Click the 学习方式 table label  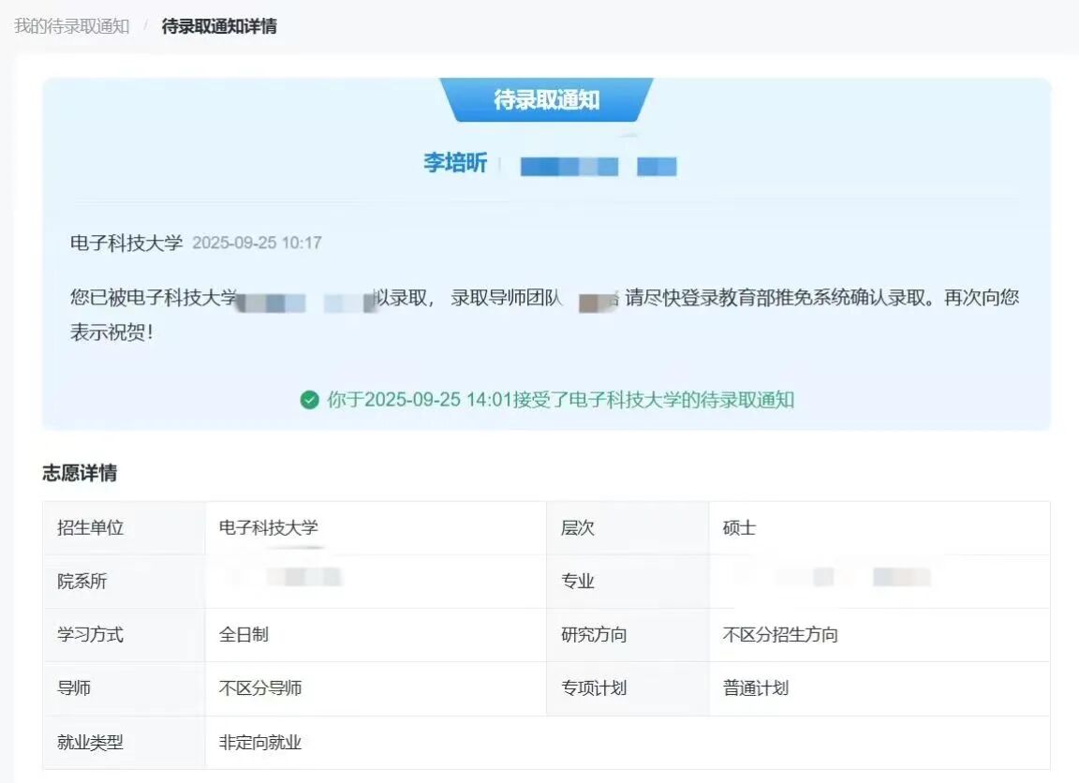tap(90, 634)
